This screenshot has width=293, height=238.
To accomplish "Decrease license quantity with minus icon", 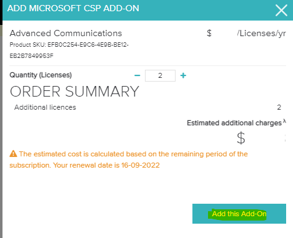I will pyautogui.click(x=137, y=75).
